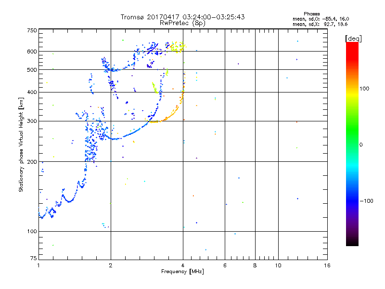Click the y-axis tick label '500'
385x289 pixels.
pyautogui.click(x=32, y=70)
